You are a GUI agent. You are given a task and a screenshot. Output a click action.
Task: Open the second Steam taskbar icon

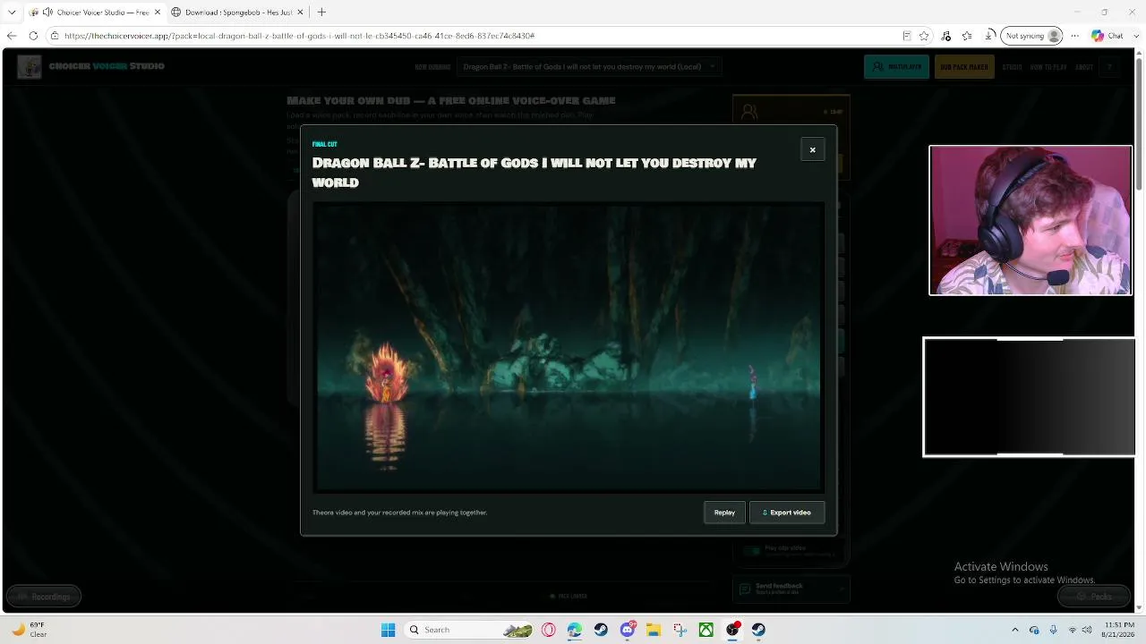pos(759,630)
